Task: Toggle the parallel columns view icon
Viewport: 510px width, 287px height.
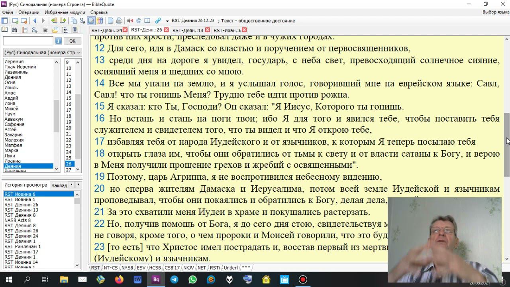Action: coord(100,21)
